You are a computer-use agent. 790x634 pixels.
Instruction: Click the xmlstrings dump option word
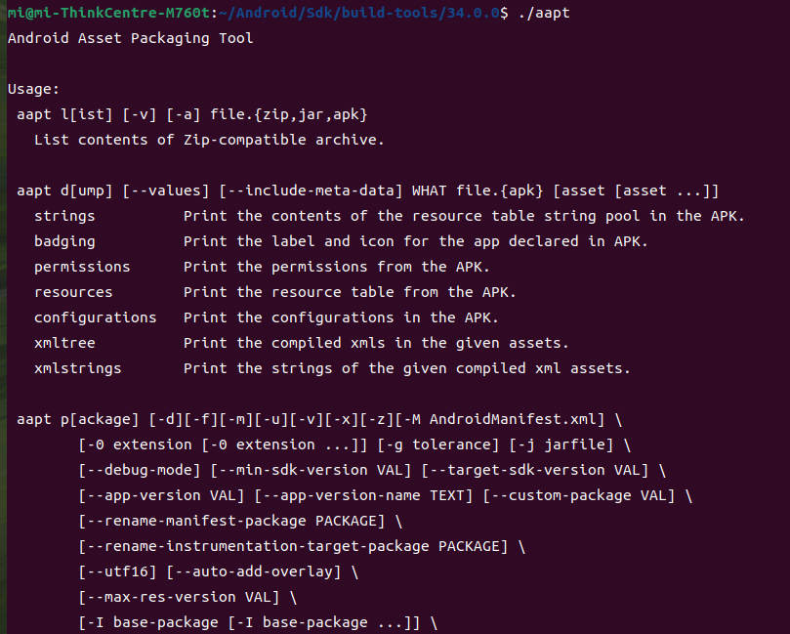[x=77, y=368]
